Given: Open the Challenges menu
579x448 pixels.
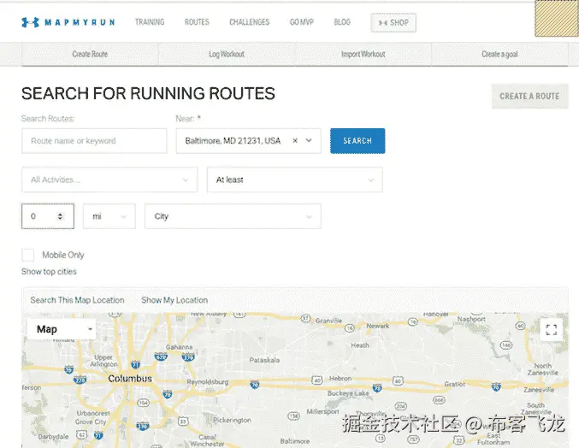Looking at the screenshot, I should [250, 22].
